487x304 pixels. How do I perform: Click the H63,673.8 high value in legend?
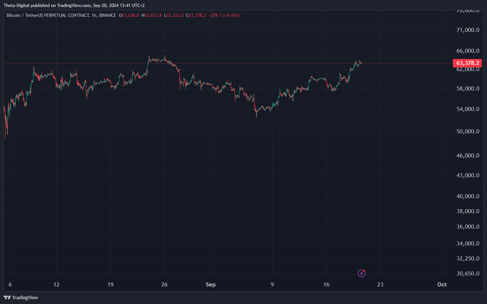tap(152, 15)
